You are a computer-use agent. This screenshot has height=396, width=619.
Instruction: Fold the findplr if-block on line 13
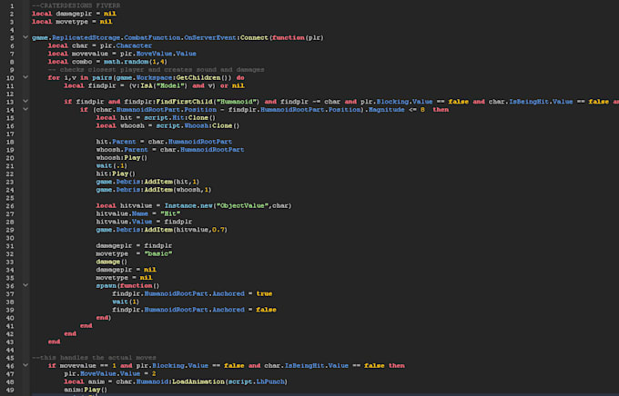[x=25, y=101]
